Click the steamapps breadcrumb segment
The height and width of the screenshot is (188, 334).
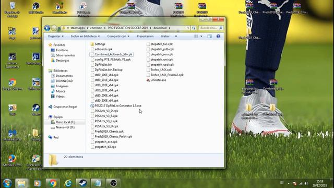point(78,28)
